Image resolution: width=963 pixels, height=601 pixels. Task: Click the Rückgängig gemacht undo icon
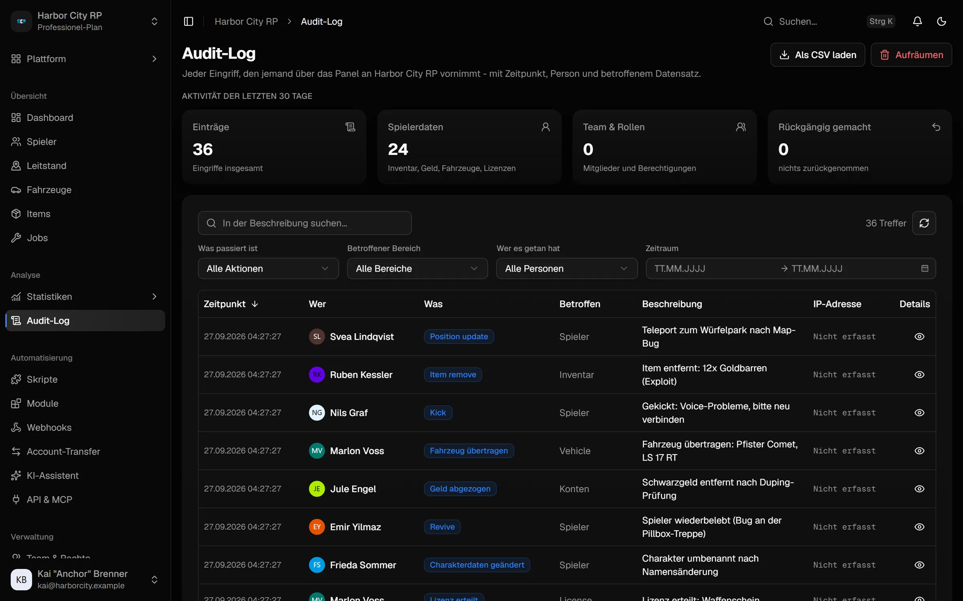coord(936,127)
